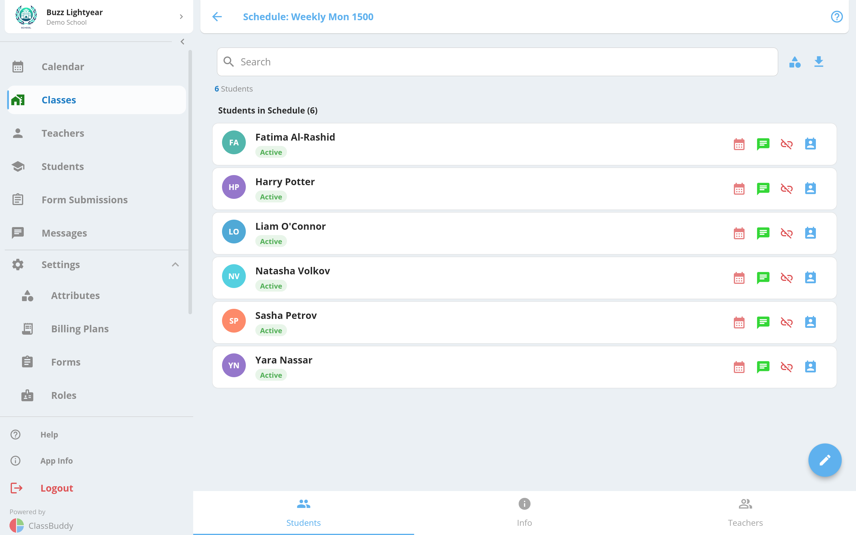Open Yara Nassar's calendar icon
856x535 pixels.
pyautogui.click(x=739, y=367)
